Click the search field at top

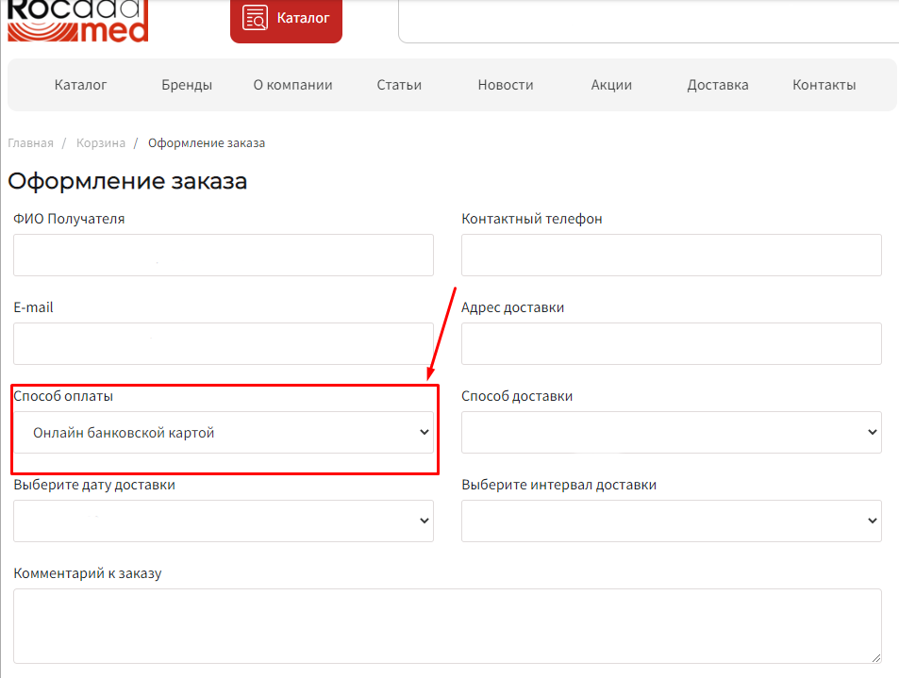(x=648, y=21)
